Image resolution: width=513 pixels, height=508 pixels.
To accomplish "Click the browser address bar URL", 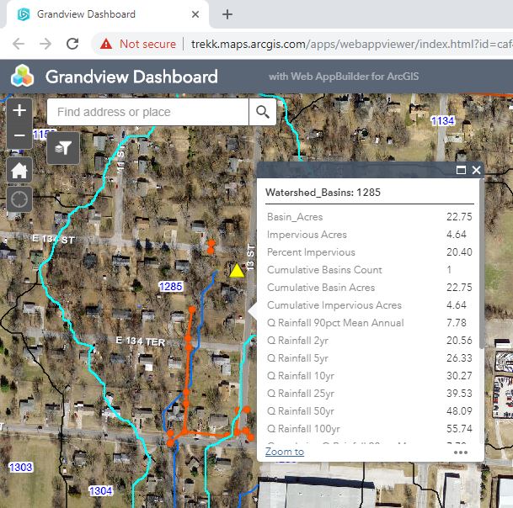I will (352, 44).
